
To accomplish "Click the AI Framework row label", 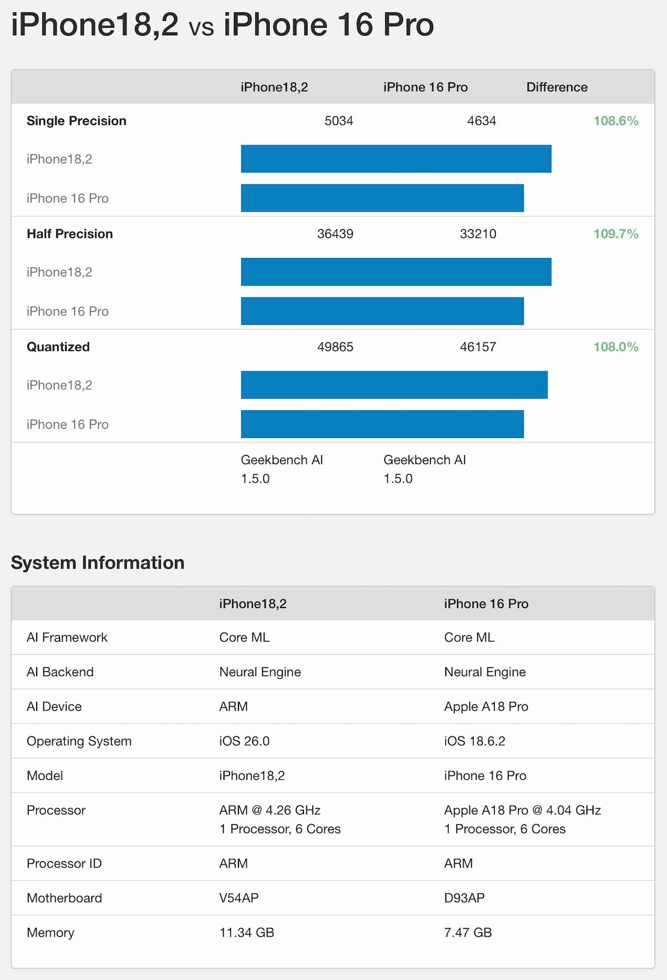I will point(67,638).
